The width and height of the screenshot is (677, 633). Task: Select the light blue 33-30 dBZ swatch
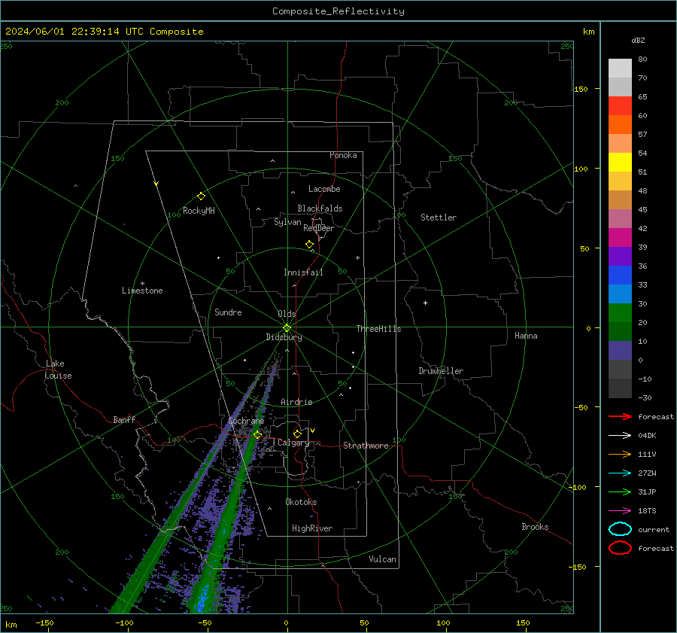pyautogui.click(x=620, y=294)
